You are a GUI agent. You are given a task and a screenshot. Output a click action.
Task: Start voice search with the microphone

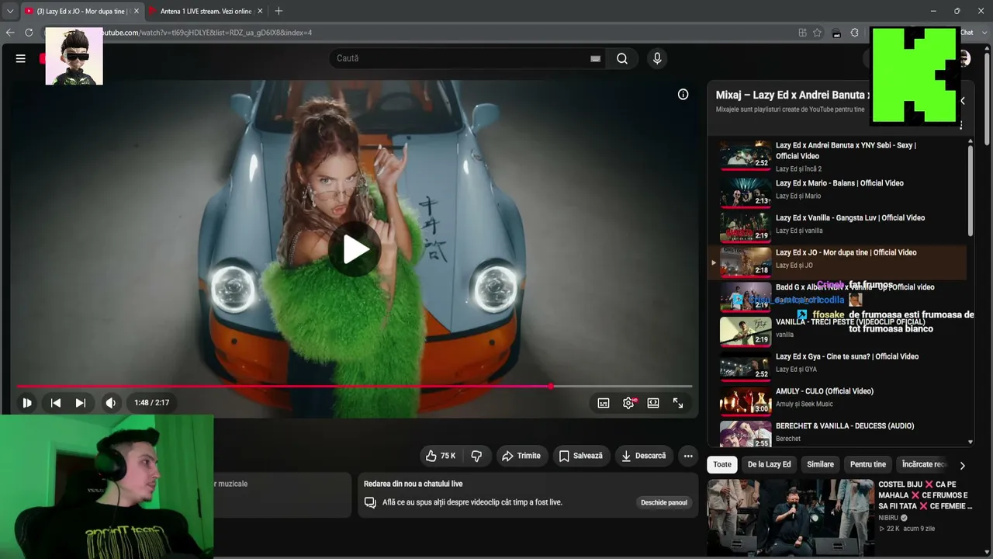pyautogui.click(x=657, y=58)
